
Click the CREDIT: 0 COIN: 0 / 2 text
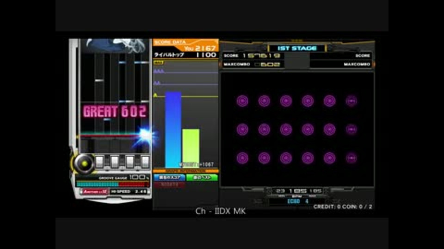click(343, 207)
